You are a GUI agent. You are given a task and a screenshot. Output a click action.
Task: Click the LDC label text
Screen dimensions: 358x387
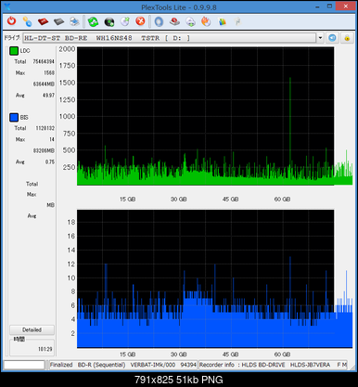click(25, 51)
